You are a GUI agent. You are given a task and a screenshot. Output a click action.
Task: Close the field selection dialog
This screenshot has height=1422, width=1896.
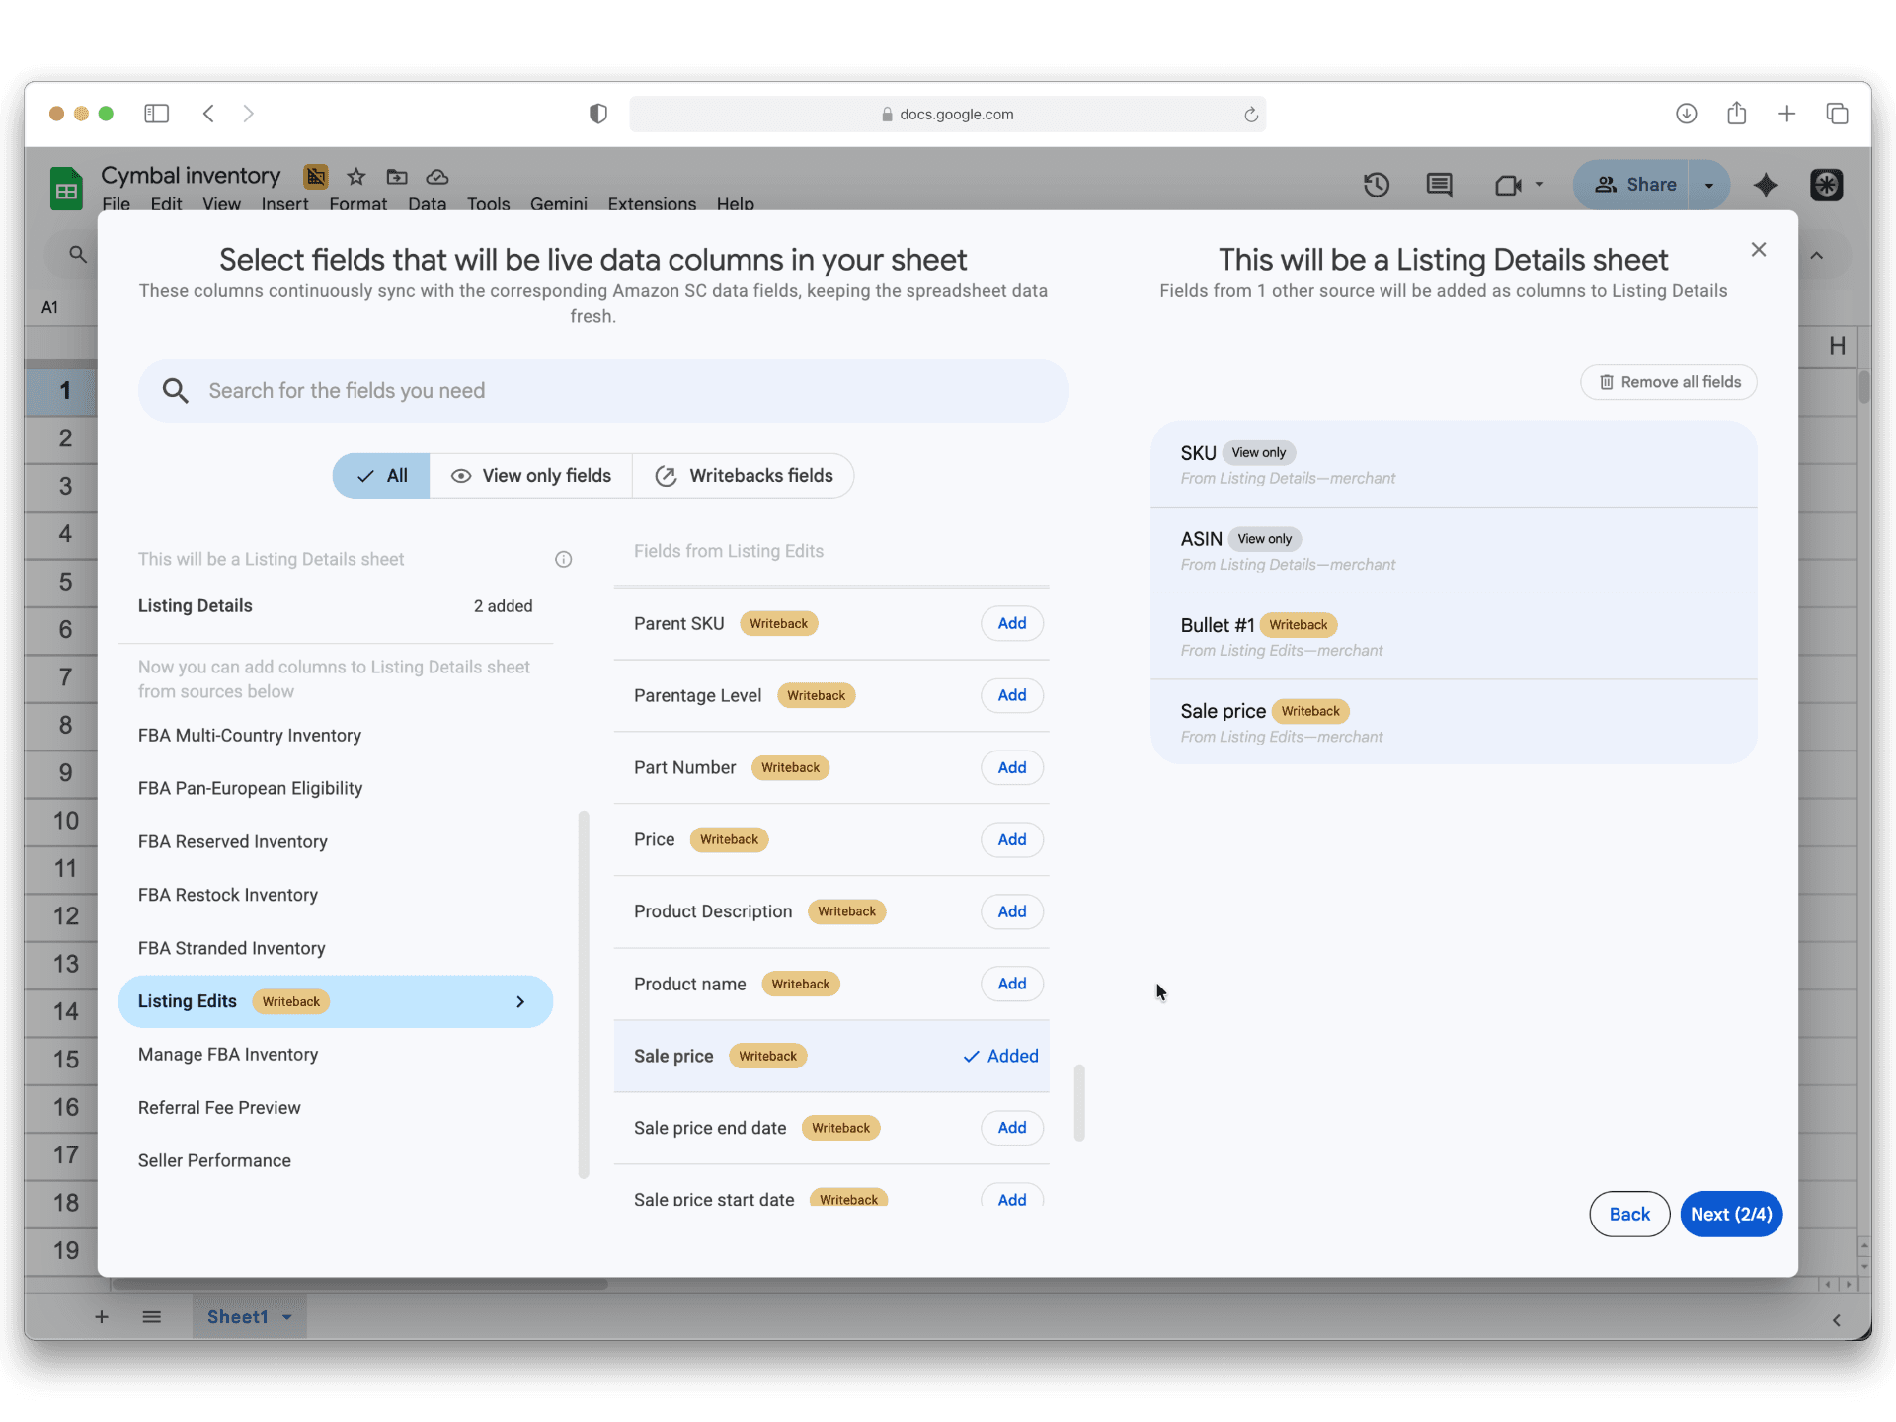[x=1758, y=250]
